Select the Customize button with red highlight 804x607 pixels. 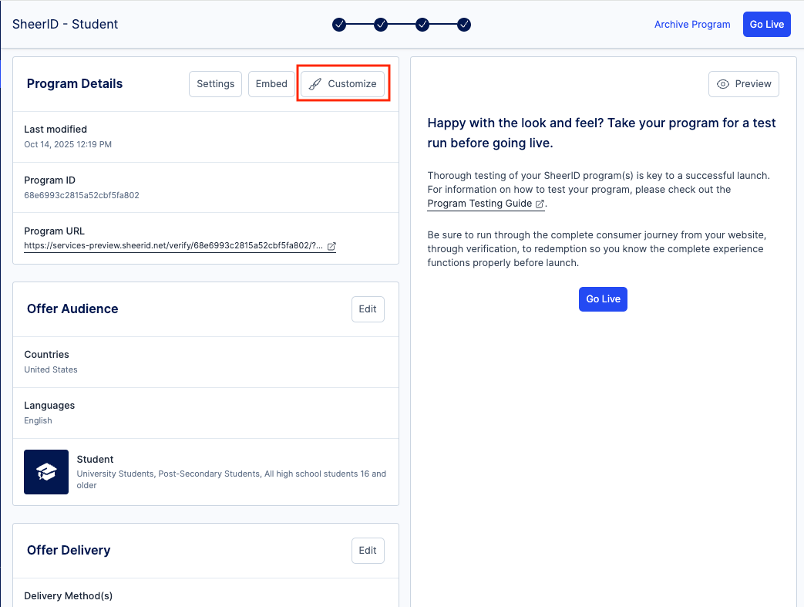point(342,83)
